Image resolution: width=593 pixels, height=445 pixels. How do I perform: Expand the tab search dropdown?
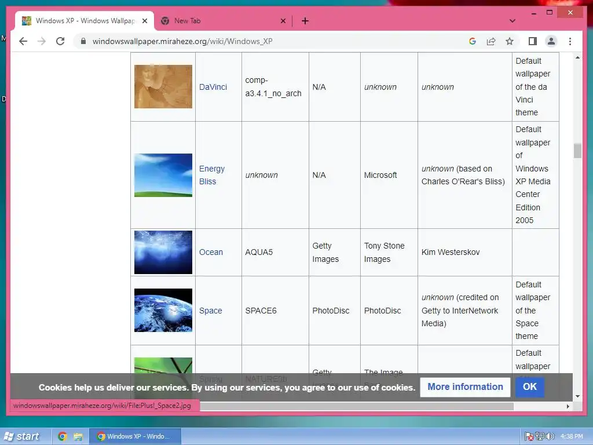coord(512,21)
